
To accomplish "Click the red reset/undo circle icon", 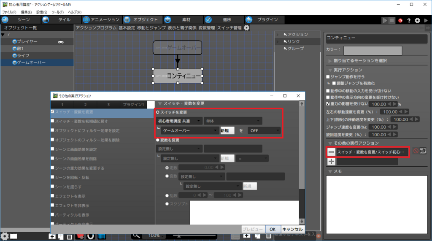I will [x=400, y=20].
